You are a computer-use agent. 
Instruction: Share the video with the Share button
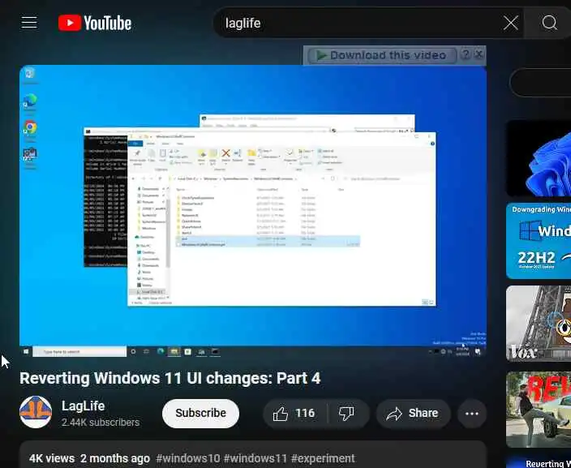tap(414, 414)
